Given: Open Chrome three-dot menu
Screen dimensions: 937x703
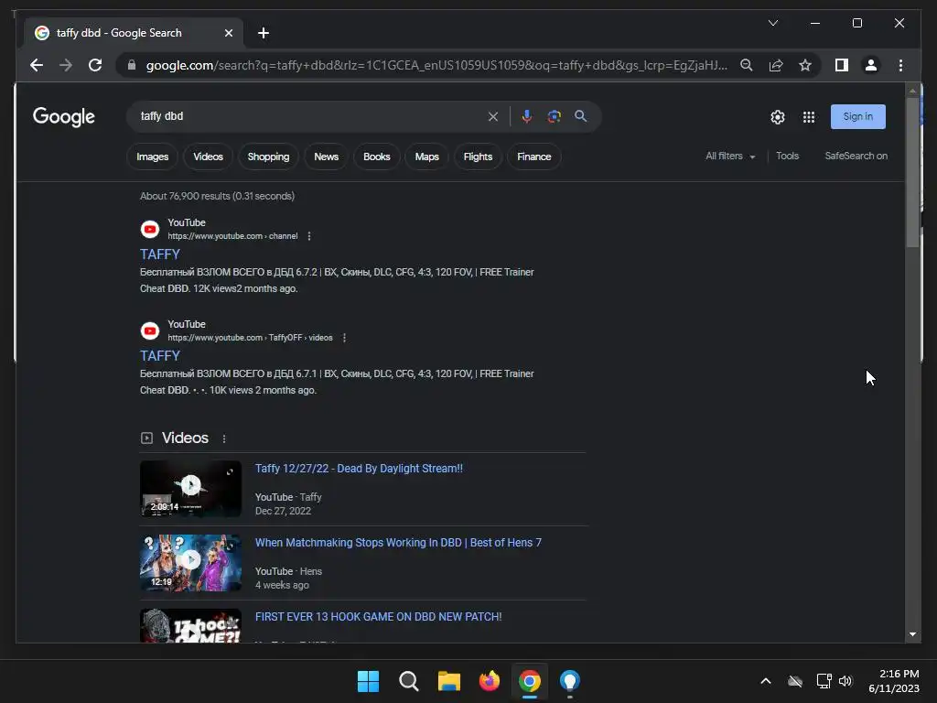Looking at the screenshot, I should 900,65.
